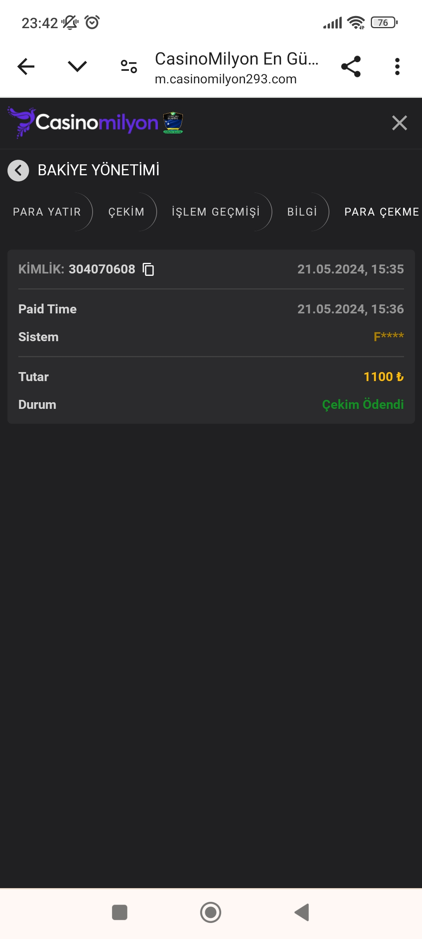This screenshot has width=422, height=939.
Task: Open the browser three-dot menu
Action: tap(397, 67)
